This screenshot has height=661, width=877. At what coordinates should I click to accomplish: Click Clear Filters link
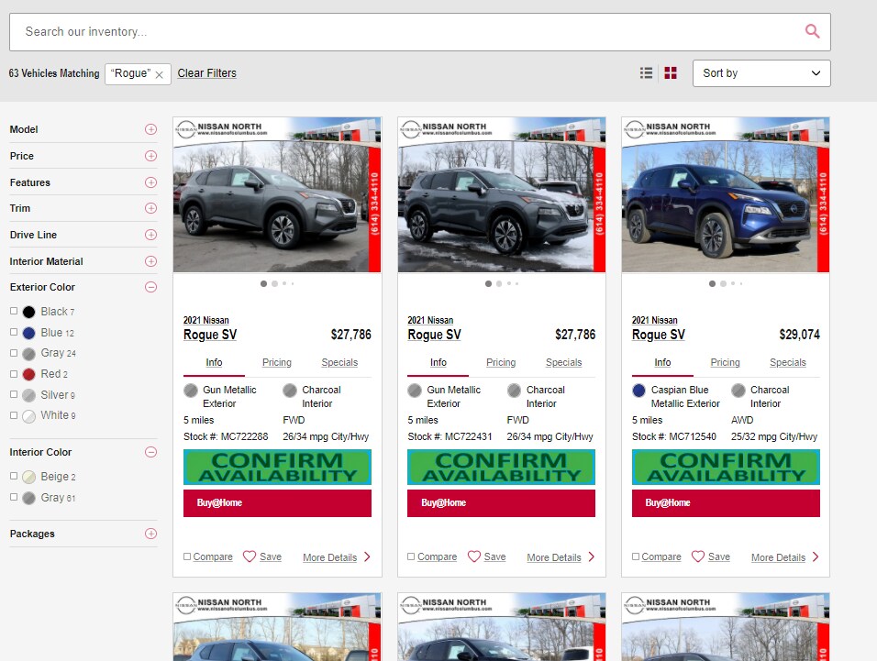pos(207,73)
